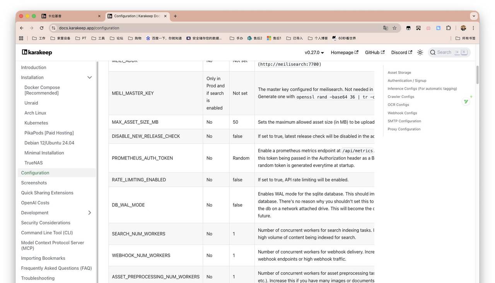
Task: Expand the Development sidebar section
Action: click(89, 213)
